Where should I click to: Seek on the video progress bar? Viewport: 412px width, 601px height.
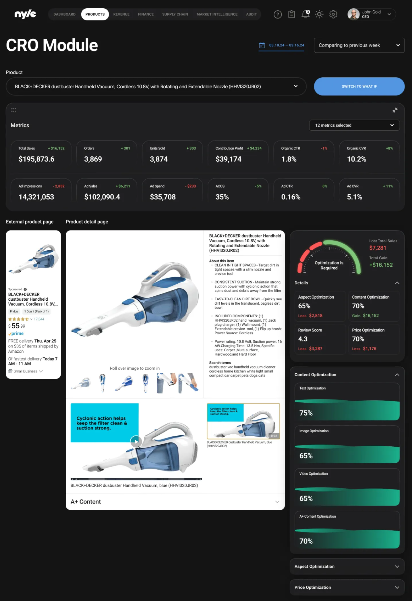[x=136, y=479]
